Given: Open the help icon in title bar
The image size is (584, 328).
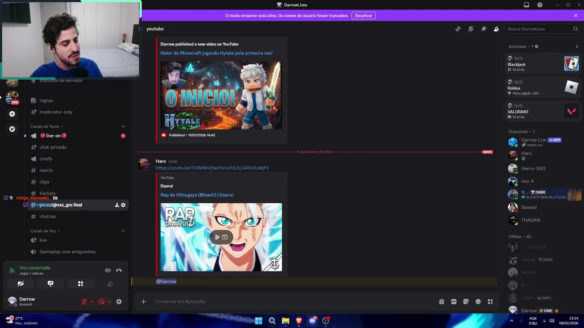Looking at the screenshot, I should 540,5.
